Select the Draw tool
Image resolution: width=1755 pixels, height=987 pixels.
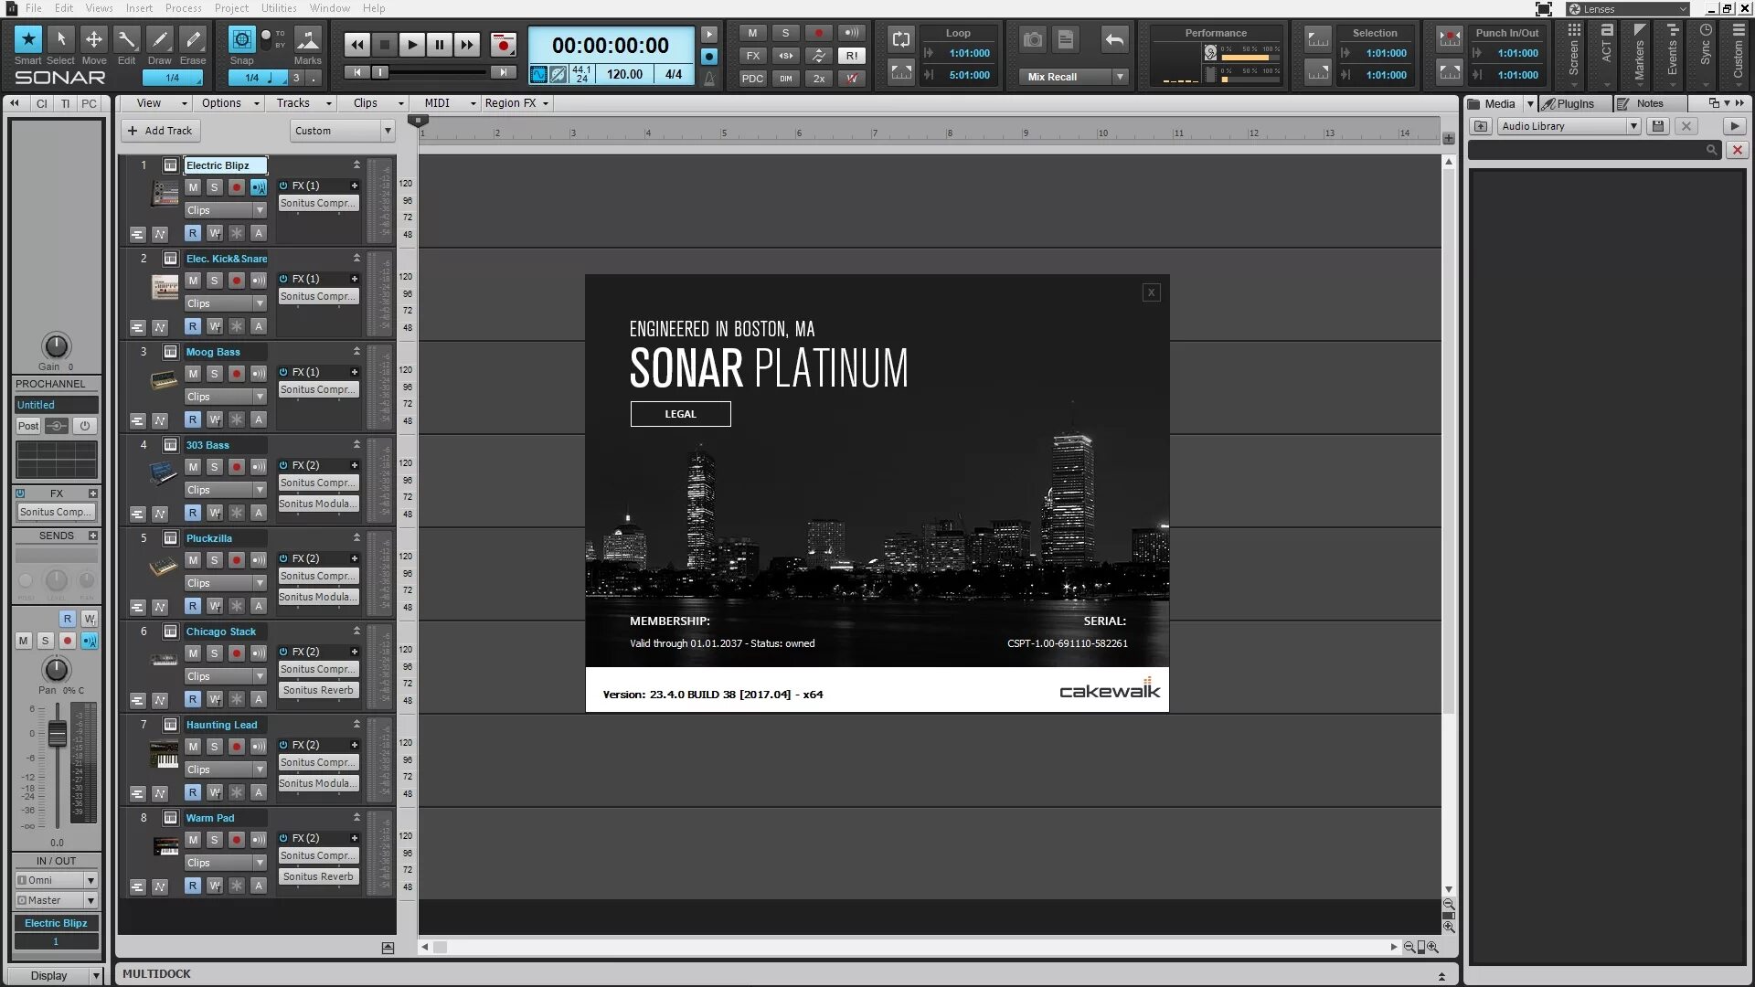(x=159, y=41)
